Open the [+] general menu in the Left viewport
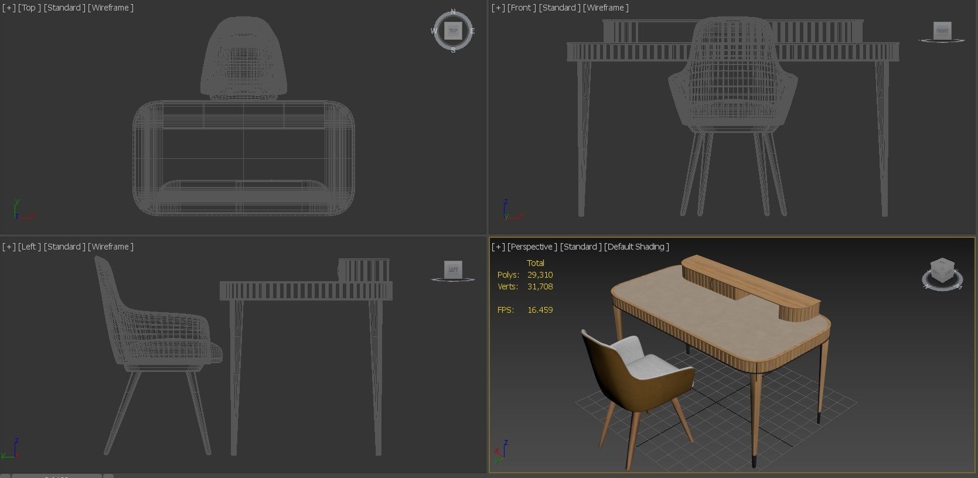Viewport: 978px width, 478px height. coord(9,247)
